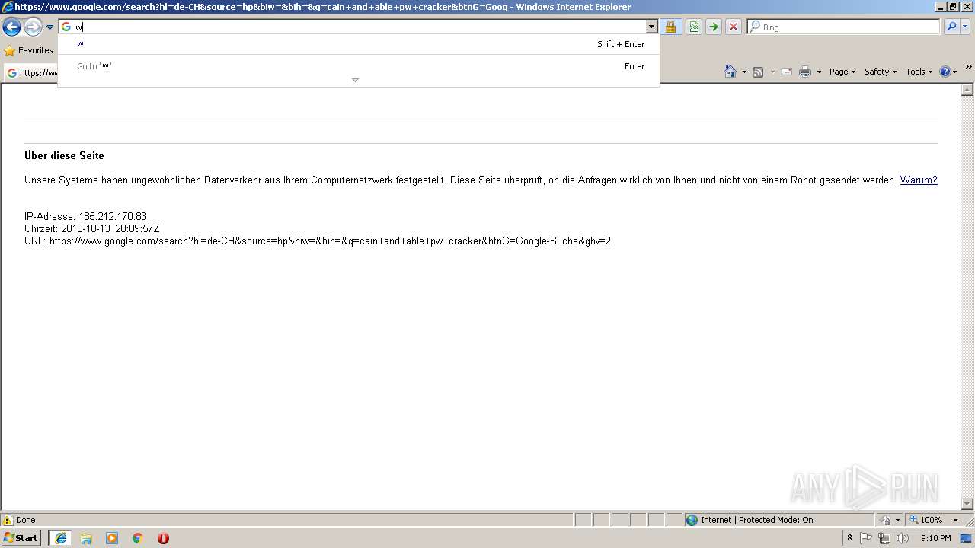The height and width of the screenshot is (548, 975).
Task: Open the Print options dropdown arrow
Action: pos(819,72)
